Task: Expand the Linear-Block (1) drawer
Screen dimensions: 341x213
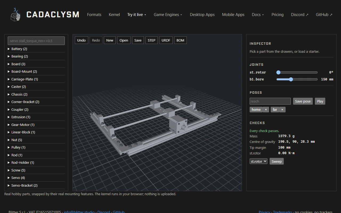Action: pos(36,132)
